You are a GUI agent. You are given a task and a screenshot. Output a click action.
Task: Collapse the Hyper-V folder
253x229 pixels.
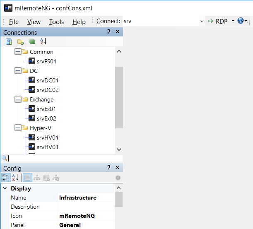click(x=18, y=128)
